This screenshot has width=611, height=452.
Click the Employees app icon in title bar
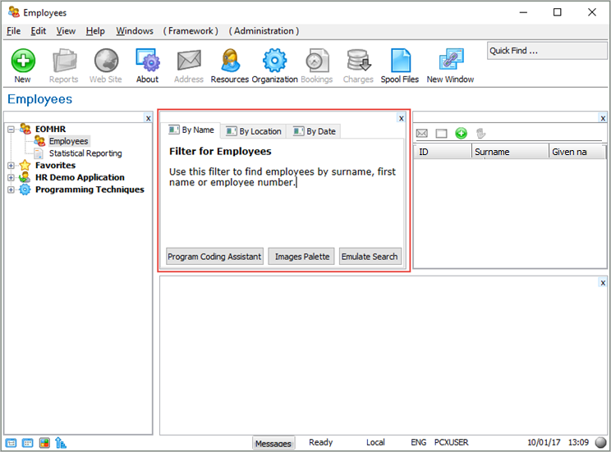click(x=14, y=12)
